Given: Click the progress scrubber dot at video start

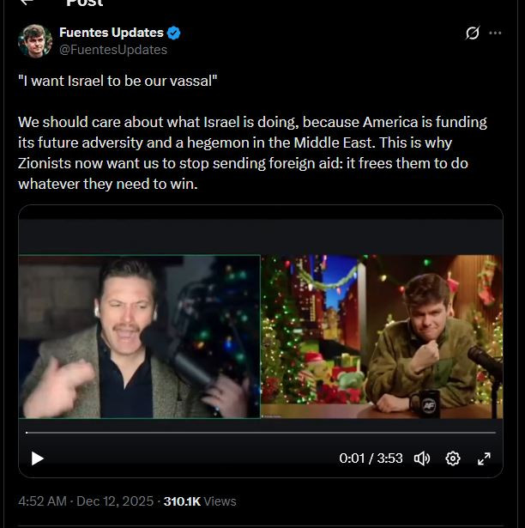Looking at the screenshot, I should (27, 433).
